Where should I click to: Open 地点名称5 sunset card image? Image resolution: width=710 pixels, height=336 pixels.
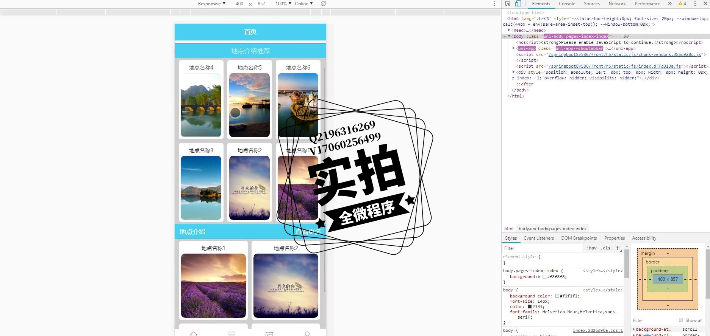click(x=249, y=105)
